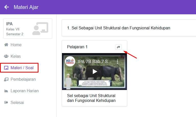Click the Home house icon
Image resolution: width=196 pixels, height=117 pixels.
6,45
